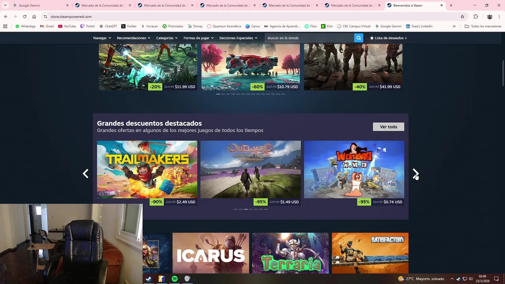Expand Formas de jugar menu
The height and width of the screenshot is (284, 505).
(198, 38)
